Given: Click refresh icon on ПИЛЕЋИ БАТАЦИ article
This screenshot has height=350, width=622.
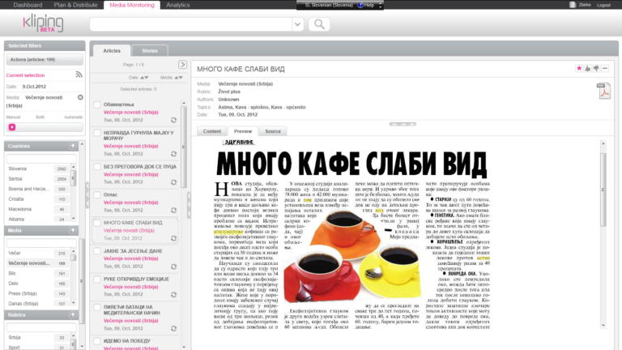Looking at the screenshot, I should coord(174,329).
